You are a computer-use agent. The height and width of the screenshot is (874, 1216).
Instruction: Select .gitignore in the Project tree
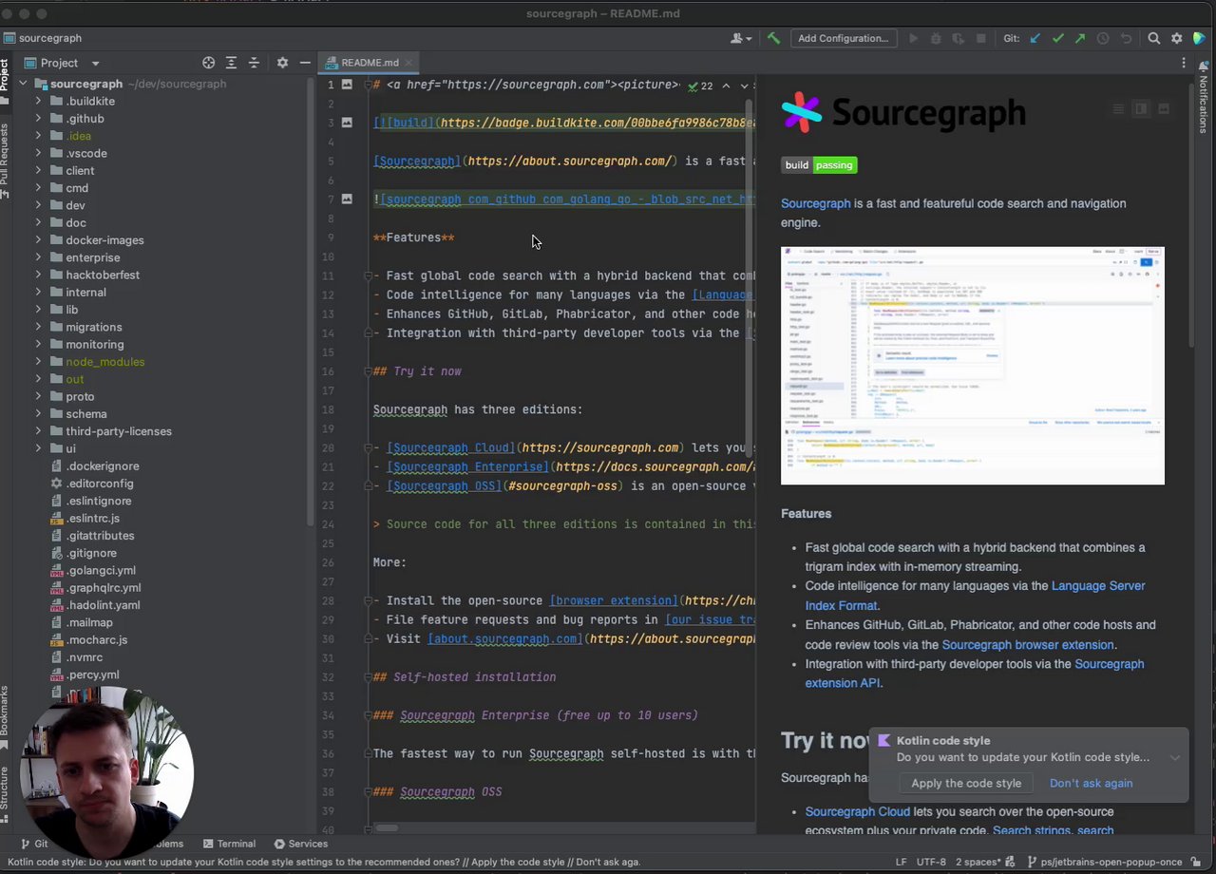(x=91, y=553)
